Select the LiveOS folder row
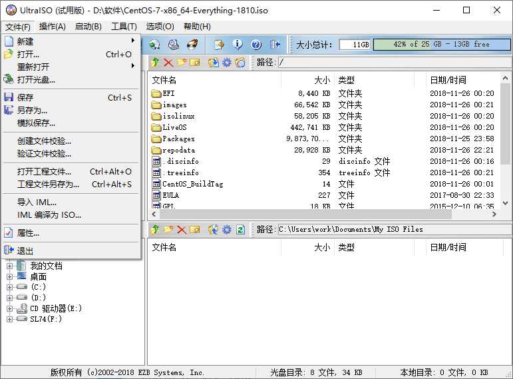The image size is (513, 379). tap(324, 127)
